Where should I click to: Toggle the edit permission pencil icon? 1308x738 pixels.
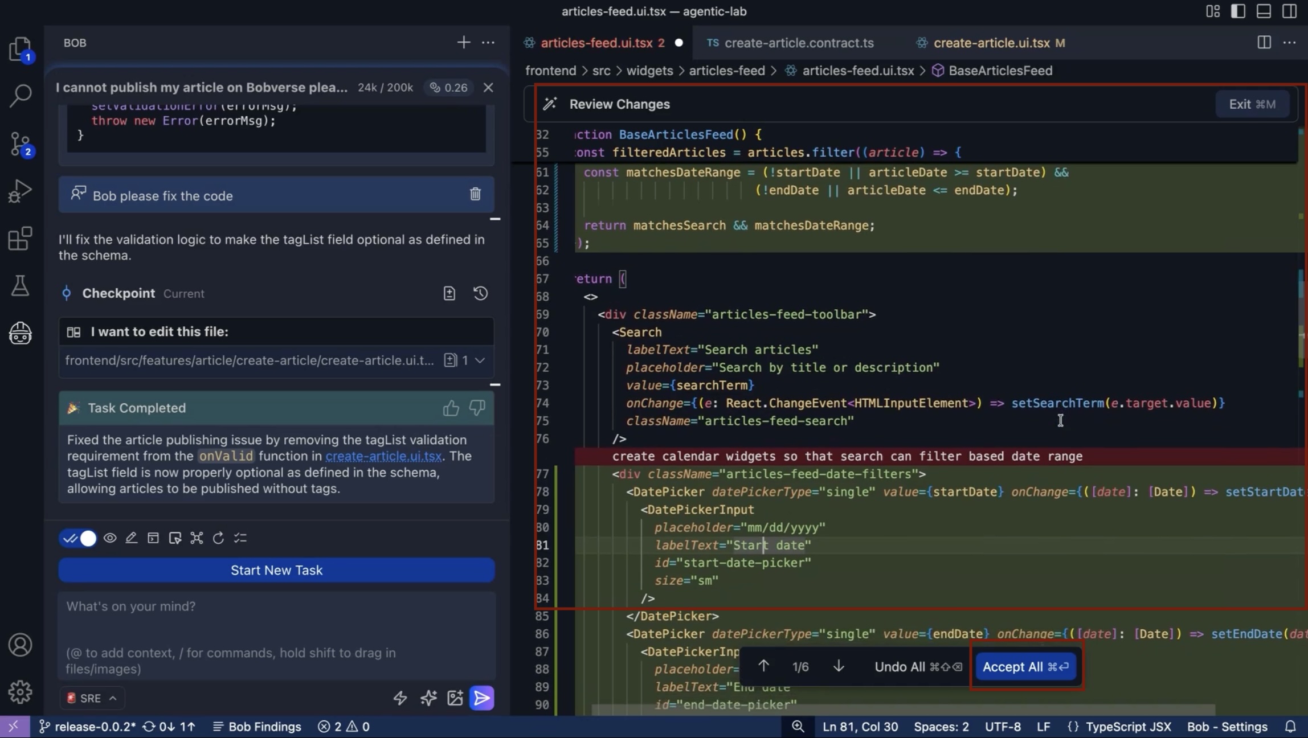coord(132,538)
